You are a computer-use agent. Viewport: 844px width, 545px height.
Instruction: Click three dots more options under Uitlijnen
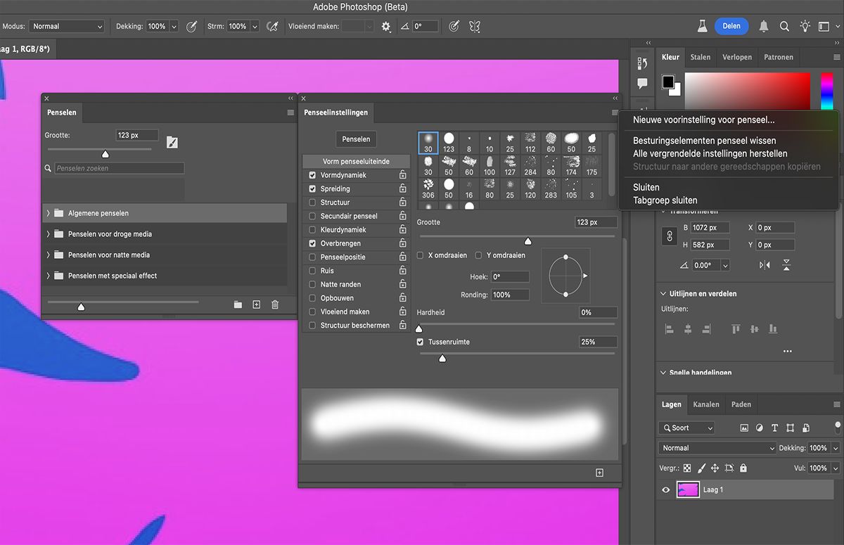pyautogui.click(x=787, y=351)
